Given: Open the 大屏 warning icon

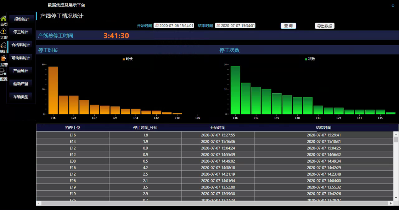Looking at the screenshot, I should tap(4, 32).
